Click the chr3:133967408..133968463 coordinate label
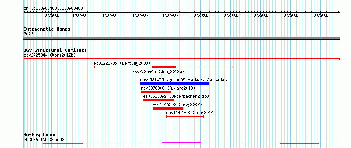 pyautogui.click(x=53, y=9)
